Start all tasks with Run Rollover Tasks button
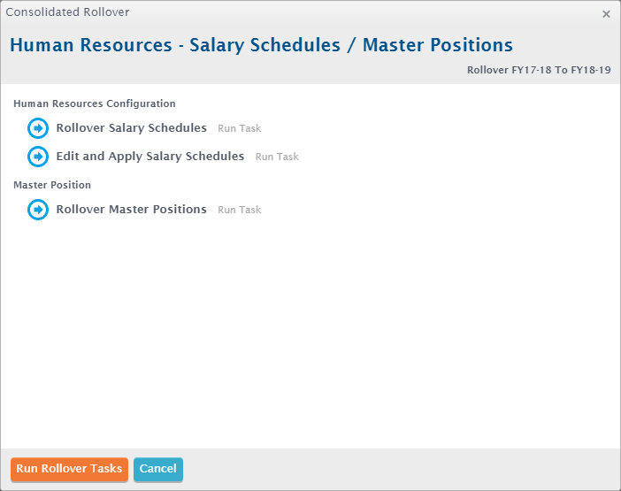 pyautogui.click(x=69, y=469)
